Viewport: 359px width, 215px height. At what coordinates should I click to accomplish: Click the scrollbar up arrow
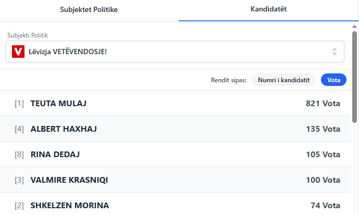(355, 26)
